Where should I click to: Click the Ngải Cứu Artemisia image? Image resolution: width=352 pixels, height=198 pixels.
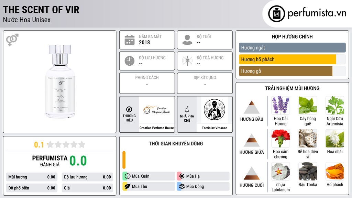pyautogui.click(x=335, y=105)
